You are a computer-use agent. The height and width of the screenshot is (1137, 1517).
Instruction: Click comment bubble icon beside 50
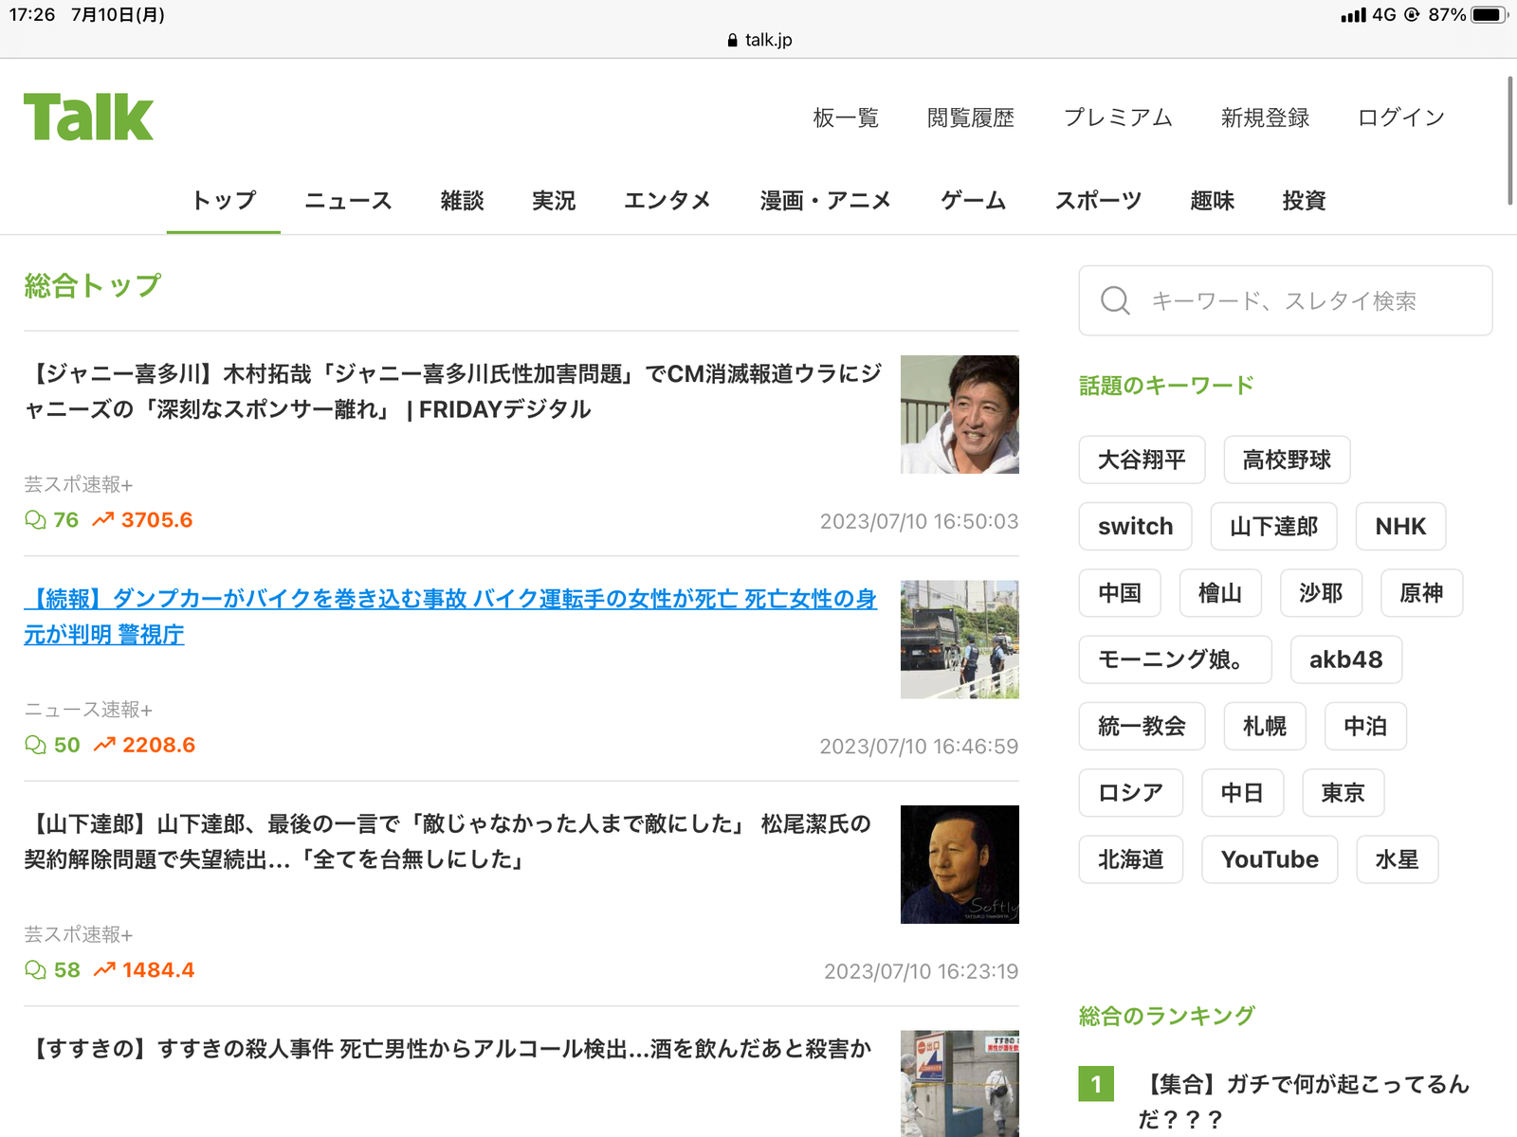tap(35, 746)
